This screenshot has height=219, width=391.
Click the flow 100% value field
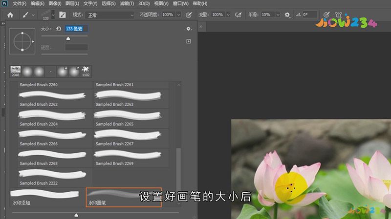(218, 15)
